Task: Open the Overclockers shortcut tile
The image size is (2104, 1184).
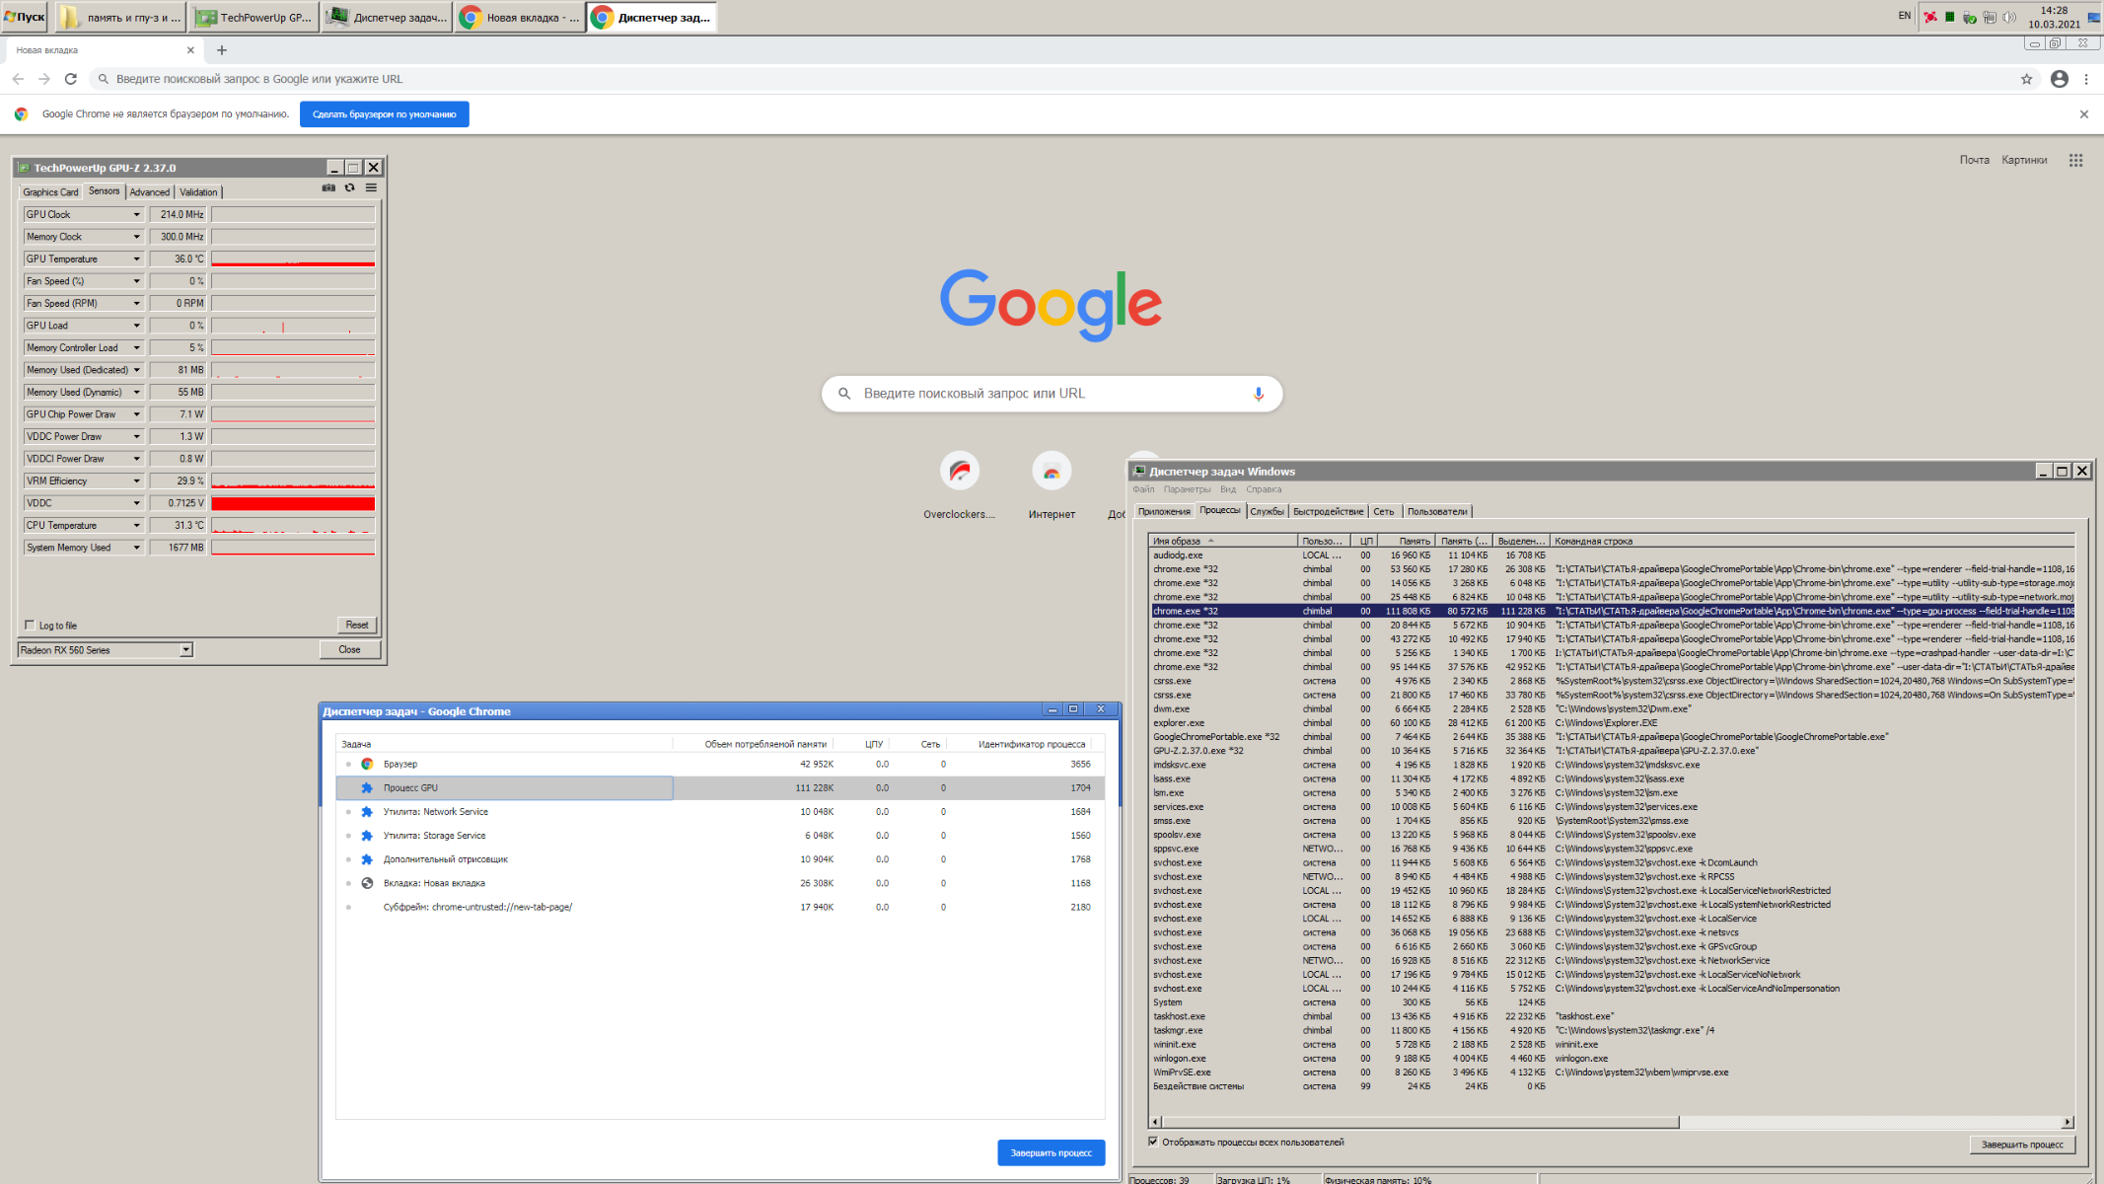Action: point(959,472)
